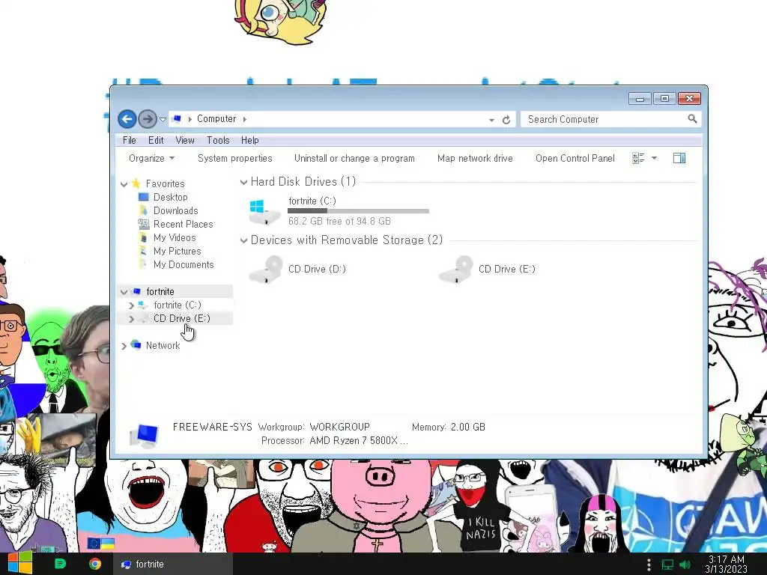The height and width of the screenshot is (575, 767).
Task: Select the CD Drive (E:) icon
Action: pos(456,269)
